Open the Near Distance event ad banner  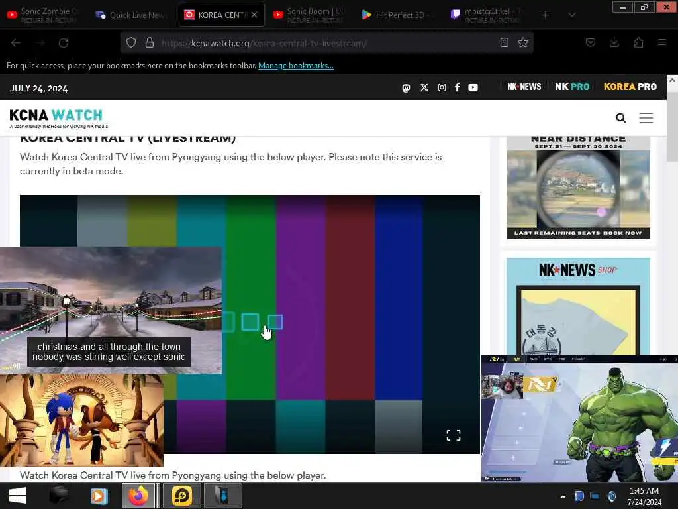point(578,188)
